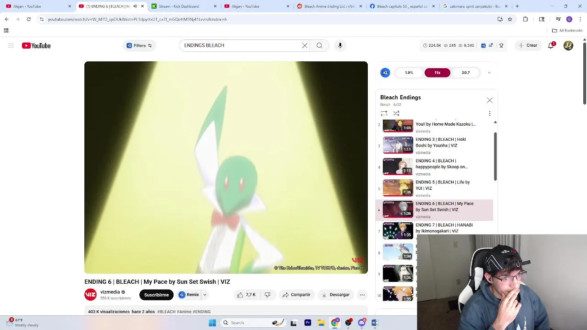Click the browser address bar URL
The width and height of the screenshot is (587, 330).
coord(138,19)
